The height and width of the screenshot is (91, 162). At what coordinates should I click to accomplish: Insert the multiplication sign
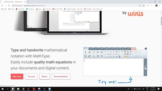point(105,54)
